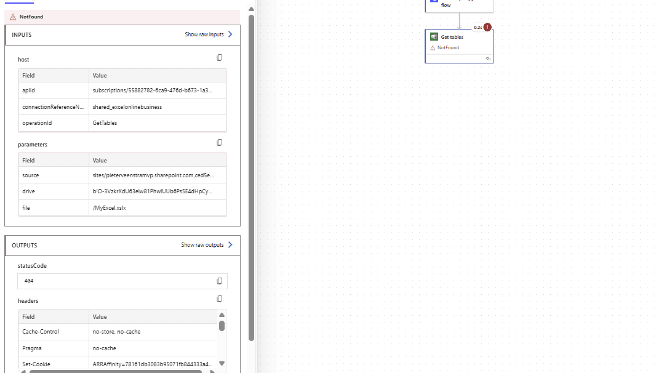The height and width of the screenshot is (373, 656).
Task: Click the INPUTS section header
Action: click(x=22, y=35)
